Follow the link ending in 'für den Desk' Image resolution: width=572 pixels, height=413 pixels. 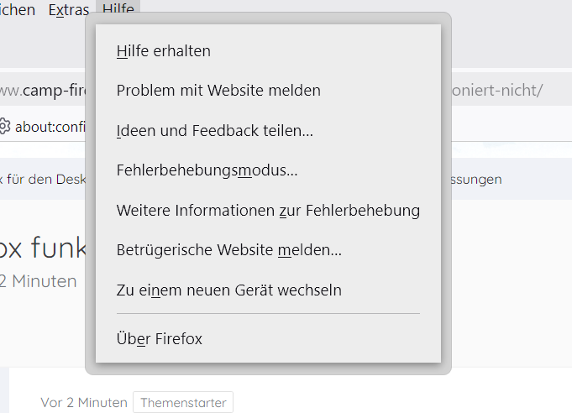(x=42, y=179)
